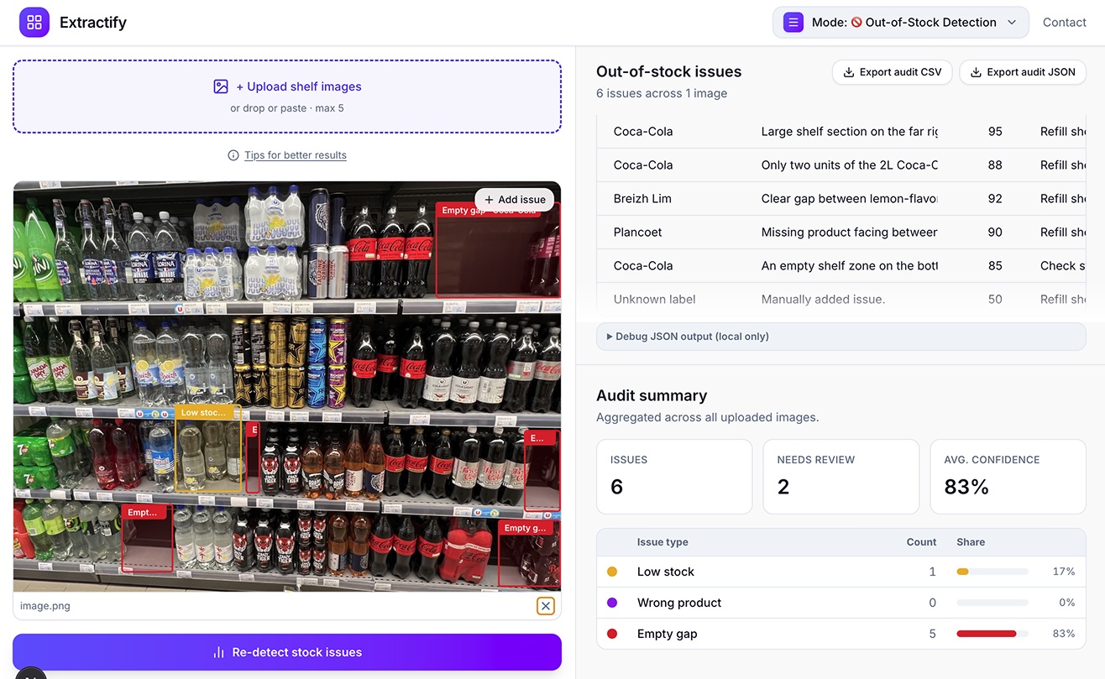The height and width of the screenshot is (679, 1105).
Task: Click the NEEDS REVIEW summary card
Action: 841,477
